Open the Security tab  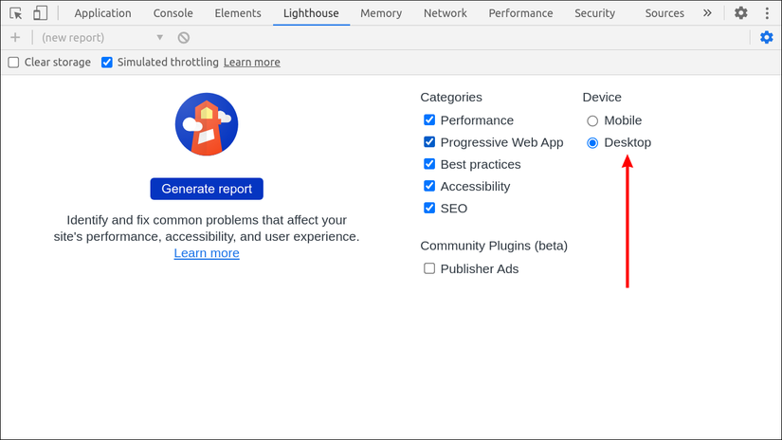pos(594,13)
